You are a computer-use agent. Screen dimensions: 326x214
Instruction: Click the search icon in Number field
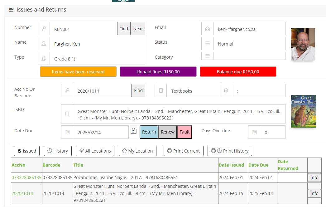[x=44, y=29]
